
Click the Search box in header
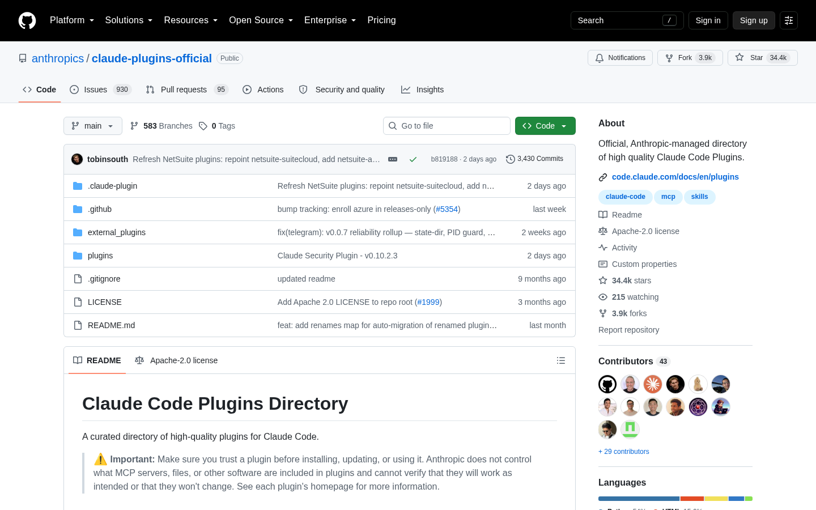pos(627,20)
